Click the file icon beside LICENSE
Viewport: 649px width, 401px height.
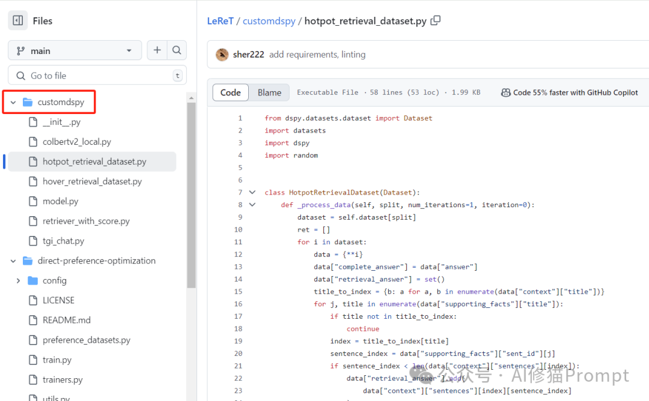[33, 300]
